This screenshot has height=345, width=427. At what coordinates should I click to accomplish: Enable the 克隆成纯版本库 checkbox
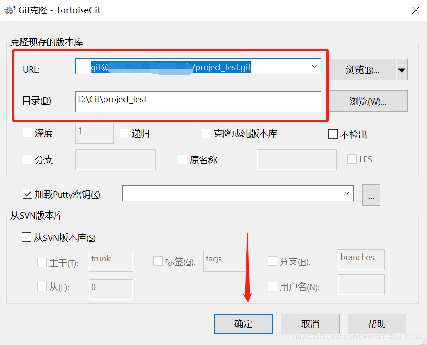(207, 134)
